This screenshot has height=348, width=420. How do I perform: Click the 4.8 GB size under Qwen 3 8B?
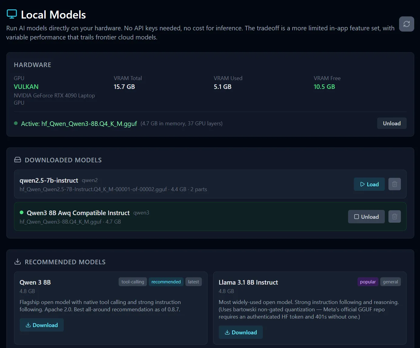click(x=27, y=291)
